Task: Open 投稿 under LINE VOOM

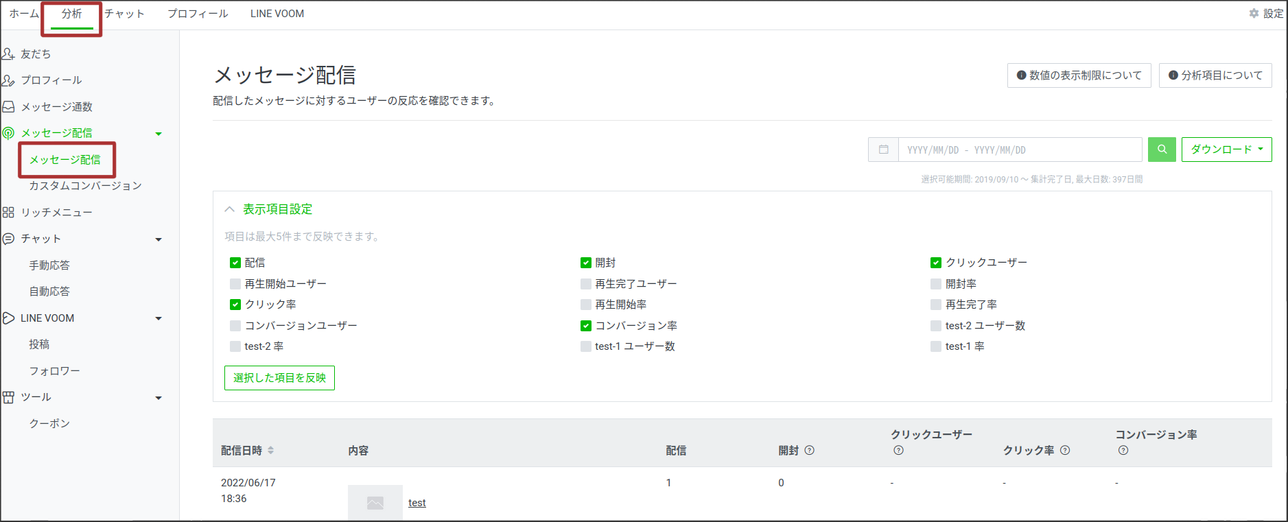Action: pyautogui.click(x=39, y=344)
